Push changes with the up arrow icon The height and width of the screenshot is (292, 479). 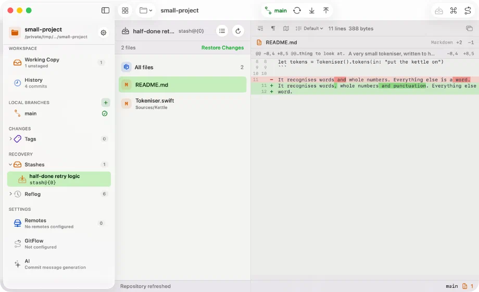[326, 11]
